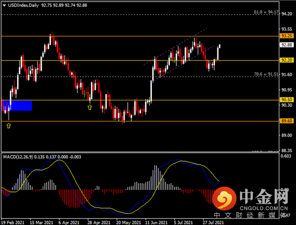Screen dimensions: 296x225
Task: Click the latest white candlestick at 92.88
Action: point(220,46)
